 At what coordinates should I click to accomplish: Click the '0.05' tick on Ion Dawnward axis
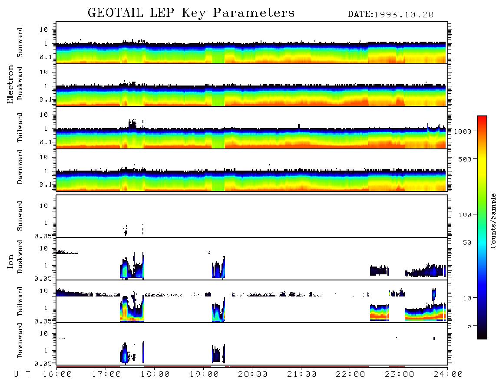43,364
